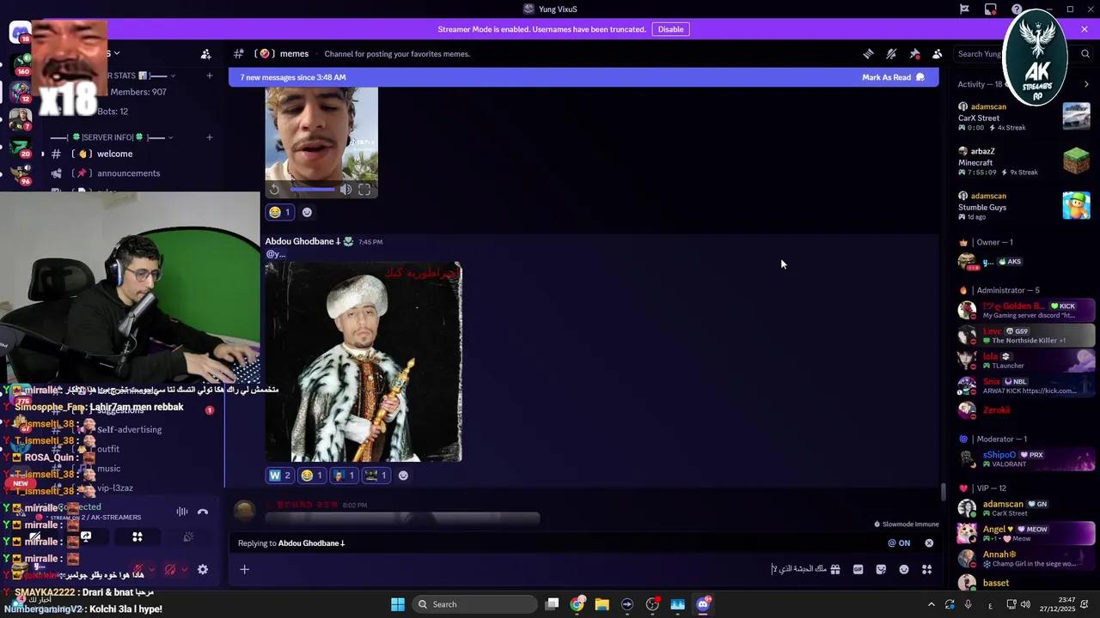The width and height of the screenshot is (1100, 618).
Task: Open the announcements channel
Action: click(x=129, y=173)
